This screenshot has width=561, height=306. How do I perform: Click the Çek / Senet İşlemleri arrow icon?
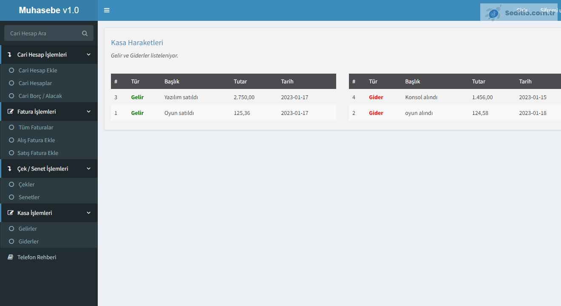click(10, 169)
